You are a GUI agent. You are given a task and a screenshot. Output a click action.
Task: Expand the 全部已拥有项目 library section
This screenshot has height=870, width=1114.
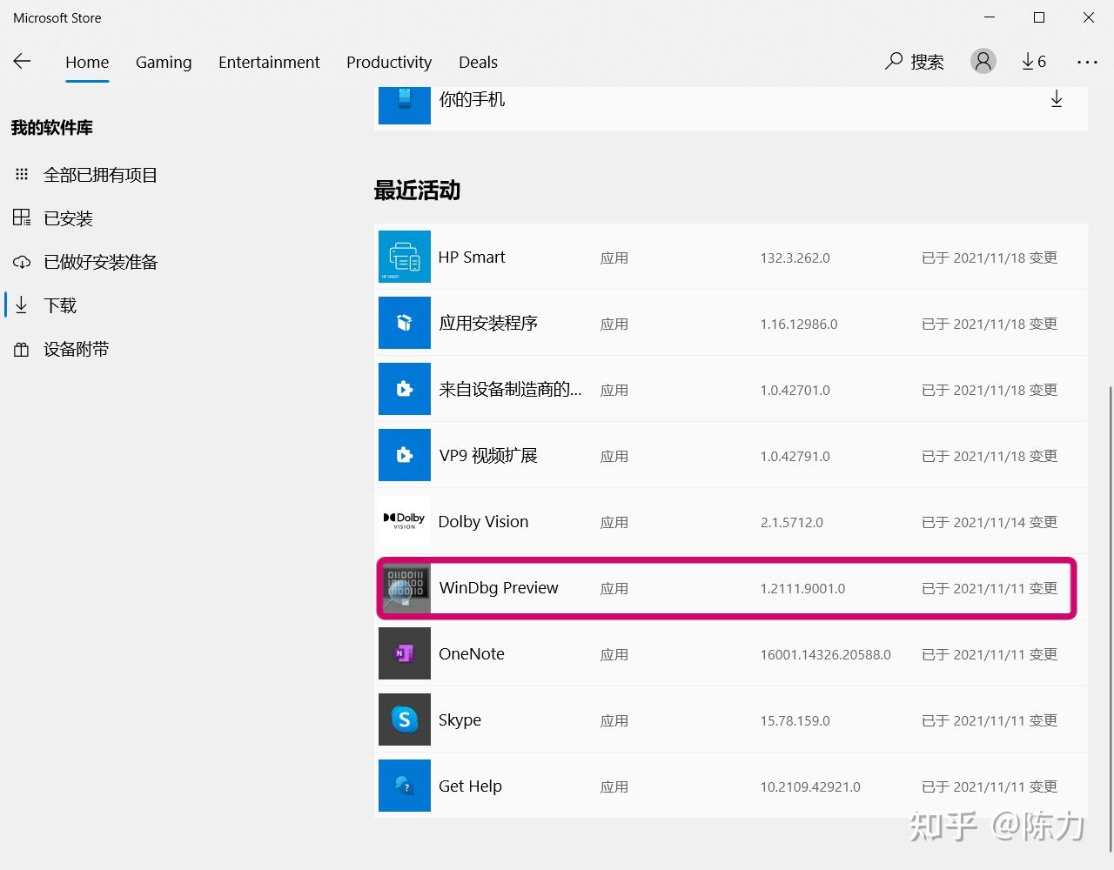pyautogui.click(x=100, y=174)
